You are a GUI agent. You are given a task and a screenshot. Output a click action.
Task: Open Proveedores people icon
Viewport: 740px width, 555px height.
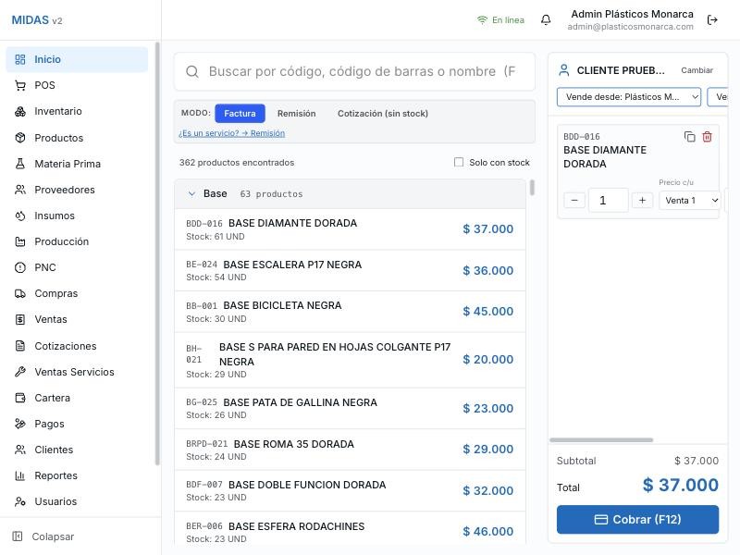pyautogui.click(x=20, y=190)
